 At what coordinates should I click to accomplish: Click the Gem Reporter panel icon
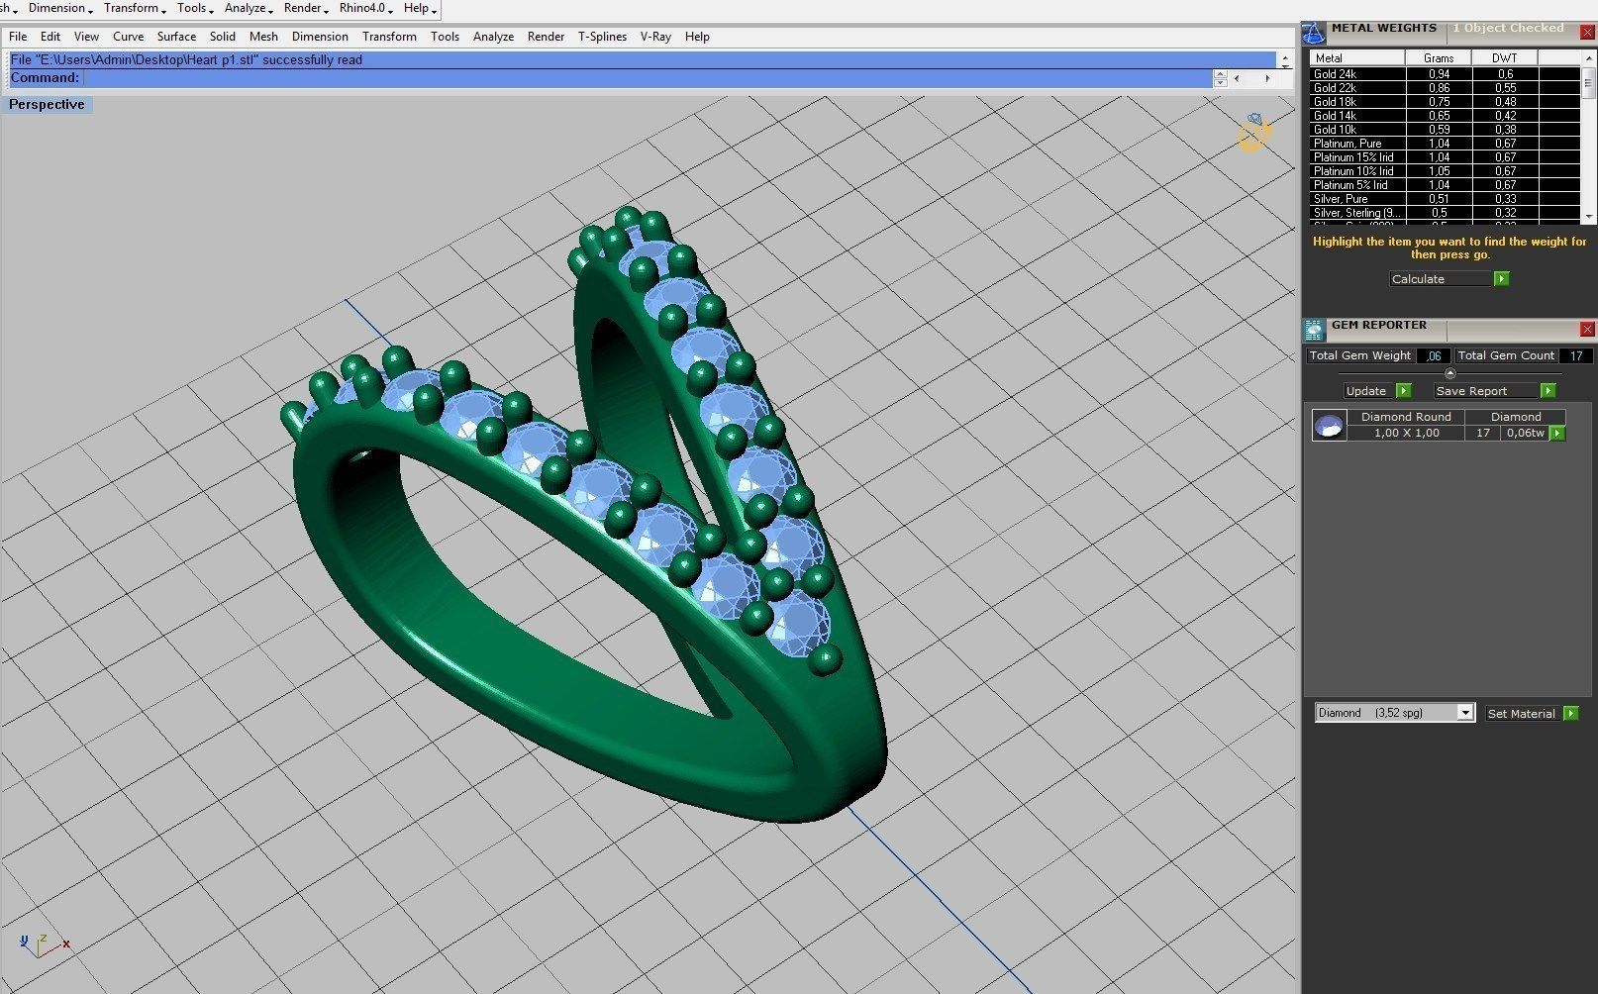pos(1314,330)
